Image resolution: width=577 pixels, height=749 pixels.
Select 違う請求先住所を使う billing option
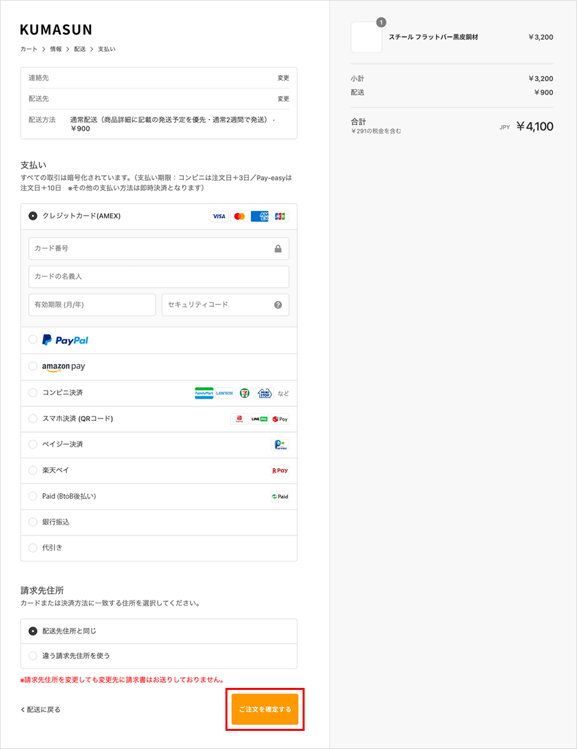33,655
